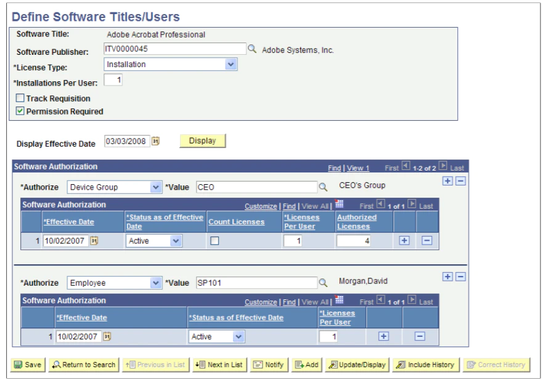Viewport: 543px width, 380px height.
Task: Click View 1 link in Software Authorization header
Action: (357, 168)
